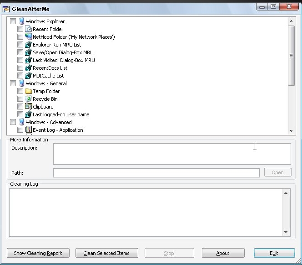Screen dimensions: 302x265
Task: Click the Show Cleaning Report button
Action: click(x=38, y=253)
